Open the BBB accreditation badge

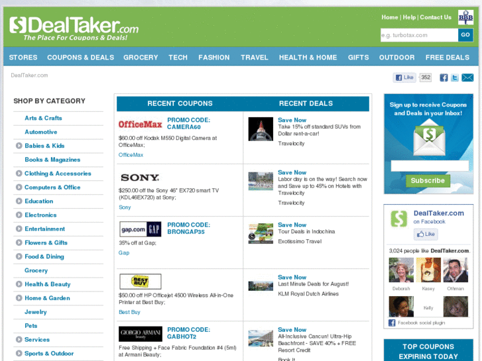[x=465, y=17]
